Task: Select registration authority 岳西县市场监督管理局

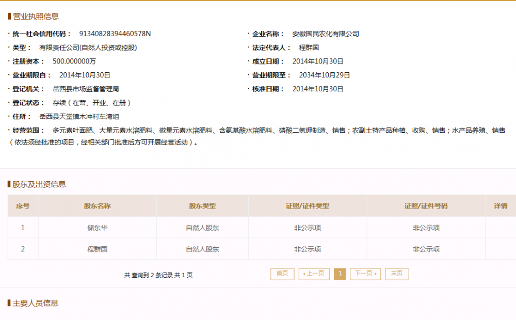Action: (x=86, y=89)
